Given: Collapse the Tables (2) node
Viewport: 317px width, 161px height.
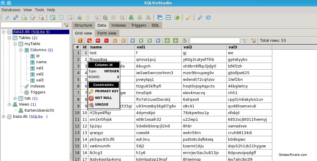Looking at the screenshot, I should pos(9,38).
